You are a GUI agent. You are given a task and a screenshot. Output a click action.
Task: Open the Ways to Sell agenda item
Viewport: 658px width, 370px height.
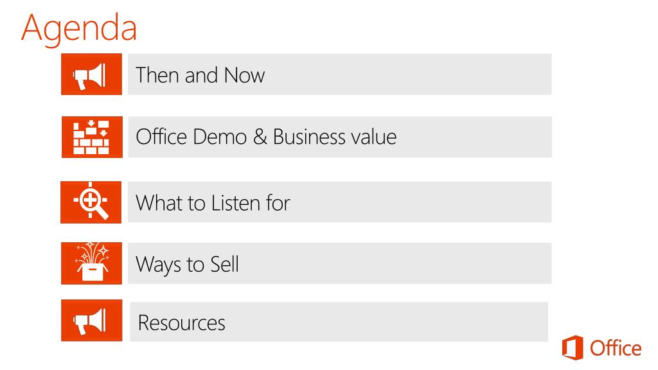pyautogui.click(x=339, y=263)
